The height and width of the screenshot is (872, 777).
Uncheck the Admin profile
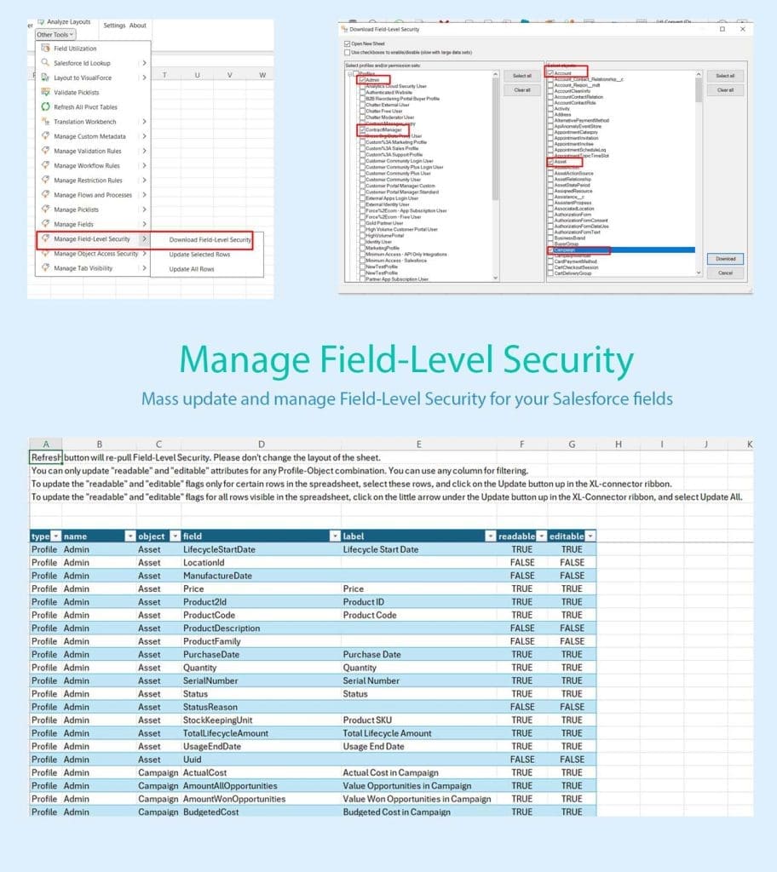tap(362, 78)
